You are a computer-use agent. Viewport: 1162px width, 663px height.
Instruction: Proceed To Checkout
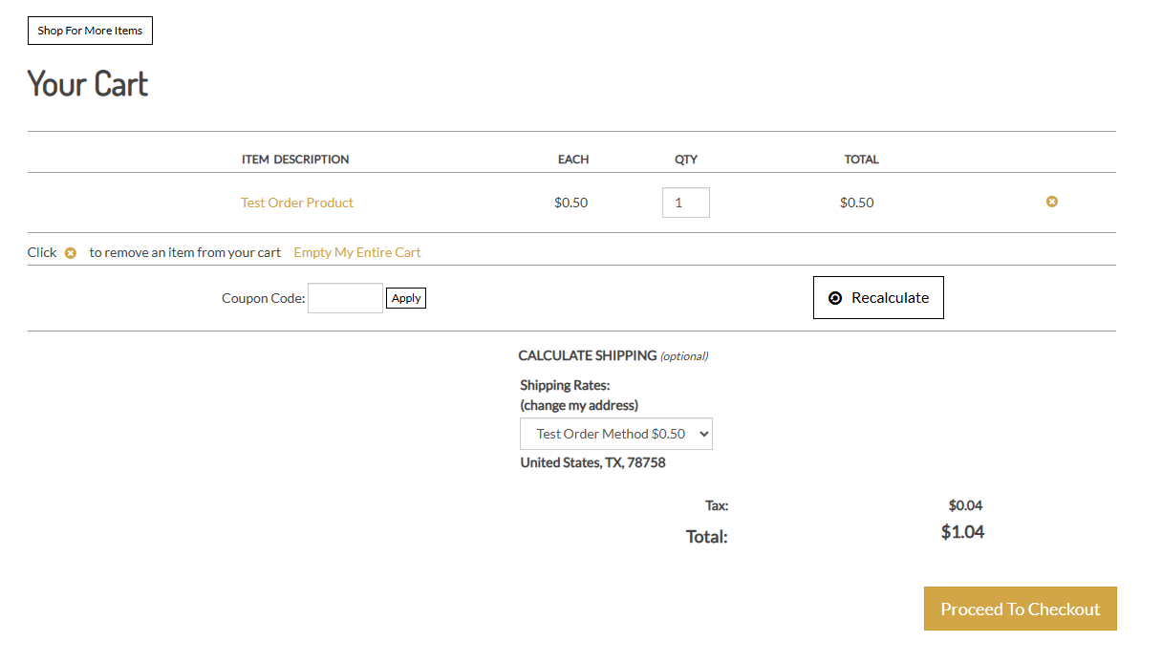click(1020, 609)
